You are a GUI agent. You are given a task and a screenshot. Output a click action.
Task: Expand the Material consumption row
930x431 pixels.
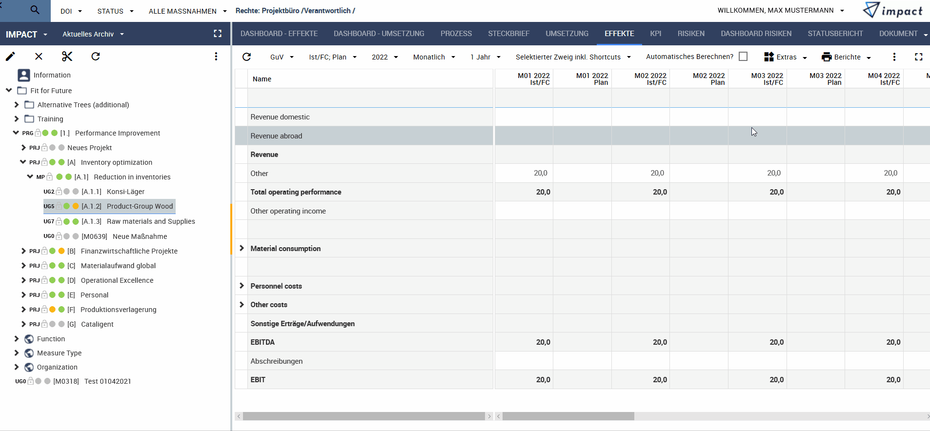[x=242, y=248]
